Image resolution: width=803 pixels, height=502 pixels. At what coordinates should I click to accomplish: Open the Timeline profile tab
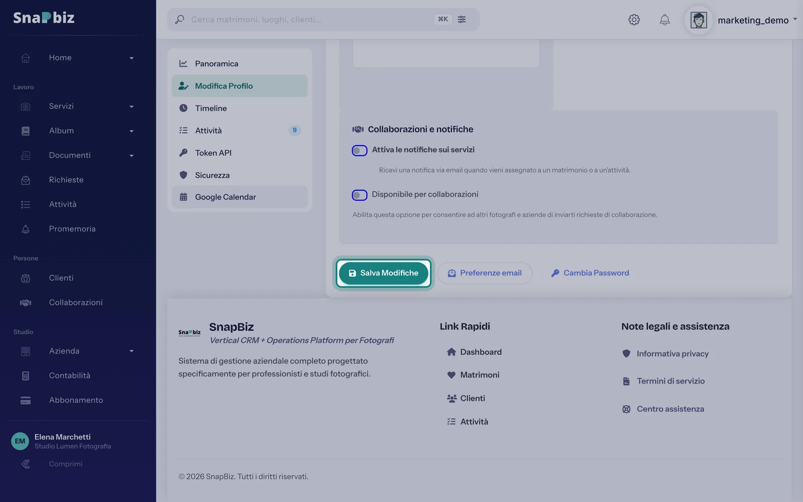click(239, 108)
